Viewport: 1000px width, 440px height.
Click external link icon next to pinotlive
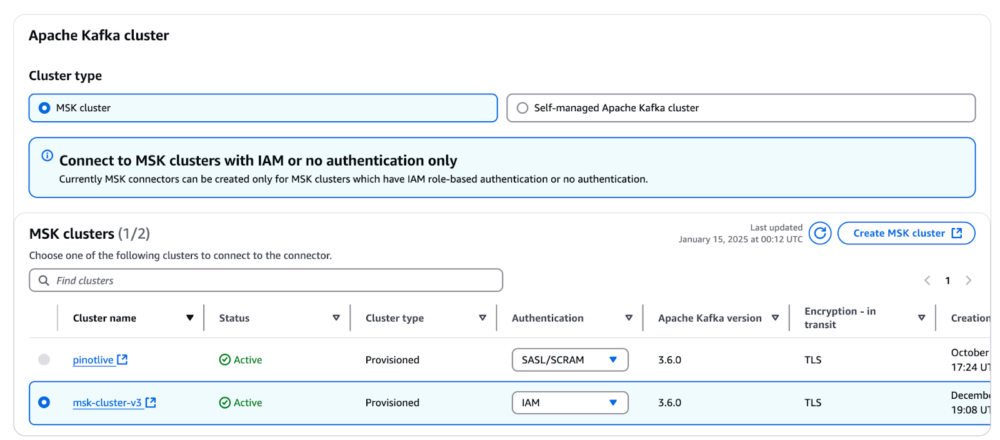[122, 359]
